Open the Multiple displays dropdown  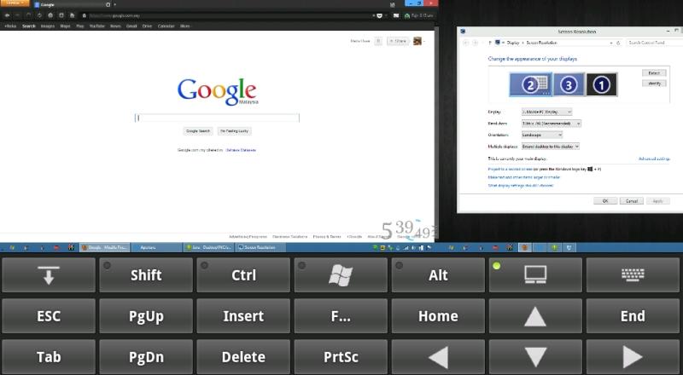click(x=551, y=147)
